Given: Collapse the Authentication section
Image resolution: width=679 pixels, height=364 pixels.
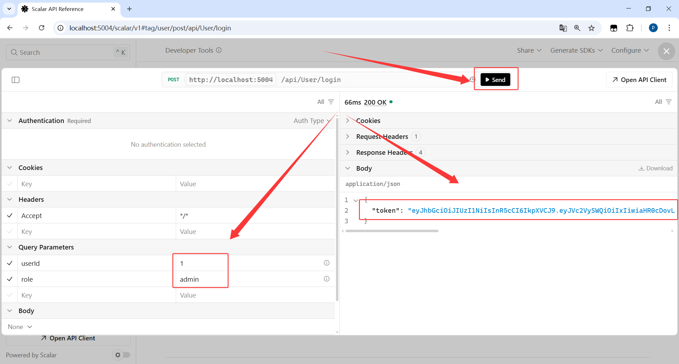Looking at the screenshot, I should (10, 121).
